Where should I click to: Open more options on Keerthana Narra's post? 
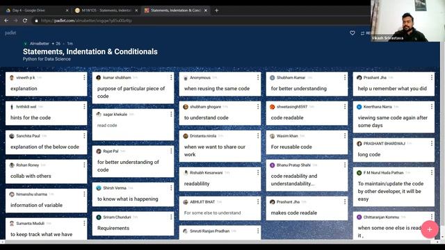[432, 106]
